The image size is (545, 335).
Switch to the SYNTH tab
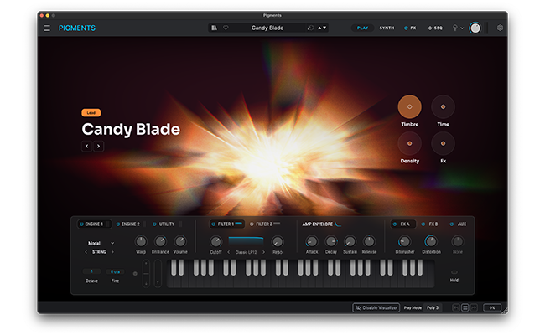click(x=387, y=28)
